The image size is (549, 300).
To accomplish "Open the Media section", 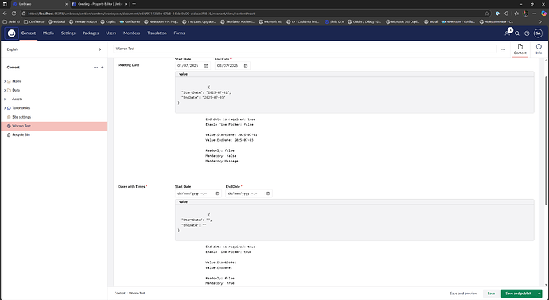I will [49, 33].
